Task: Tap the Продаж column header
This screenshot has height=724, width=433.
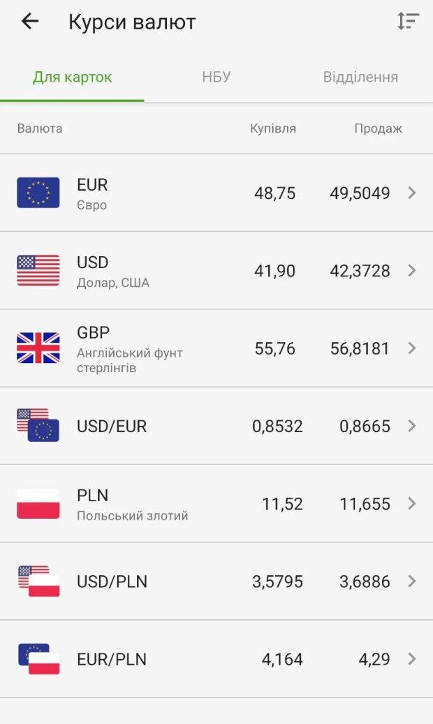Action: pyautogui.click(x=378, y=128)
